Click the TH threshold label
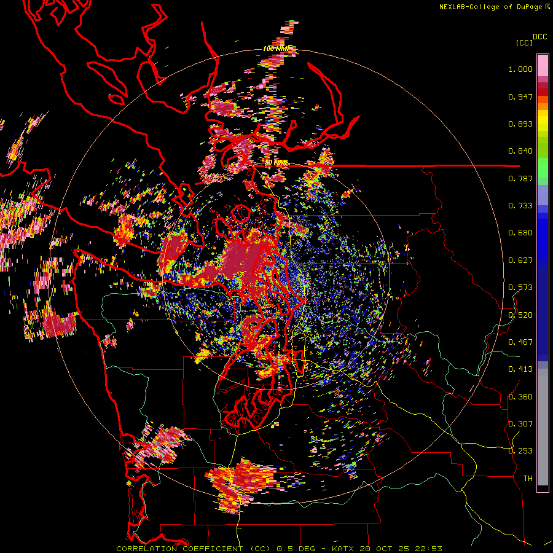This screenshot has height=553, width=553. pyautogui.click(x=528, y=479)
